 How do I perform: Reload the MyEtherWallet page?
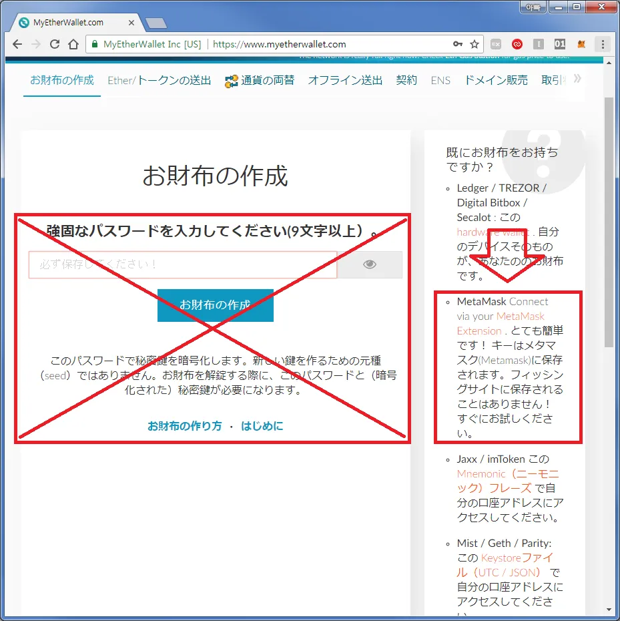pyautogui.click(x=55, y=44)
